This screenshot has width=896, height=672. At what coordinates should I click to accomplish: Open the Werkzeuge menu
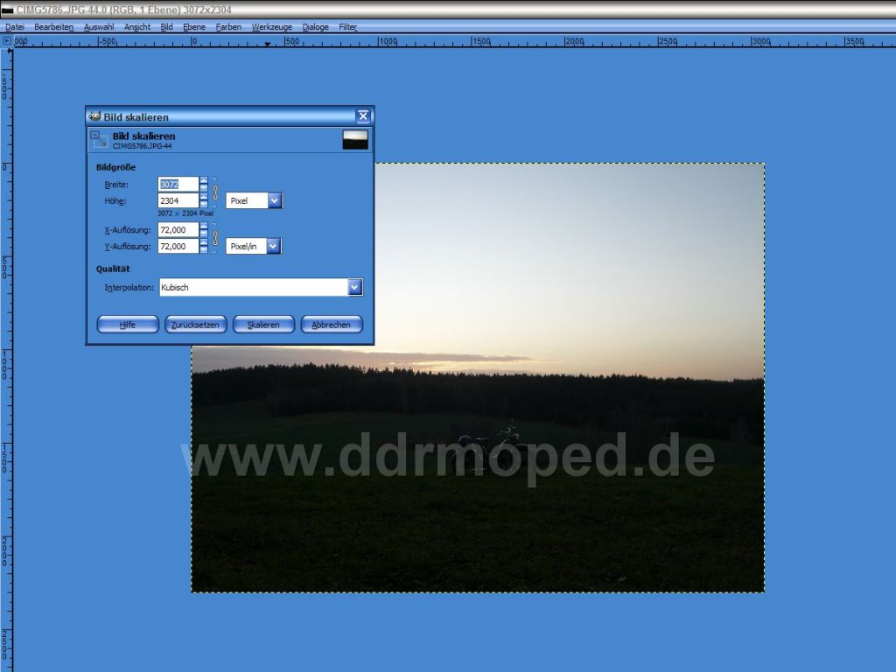click(272, 27)
